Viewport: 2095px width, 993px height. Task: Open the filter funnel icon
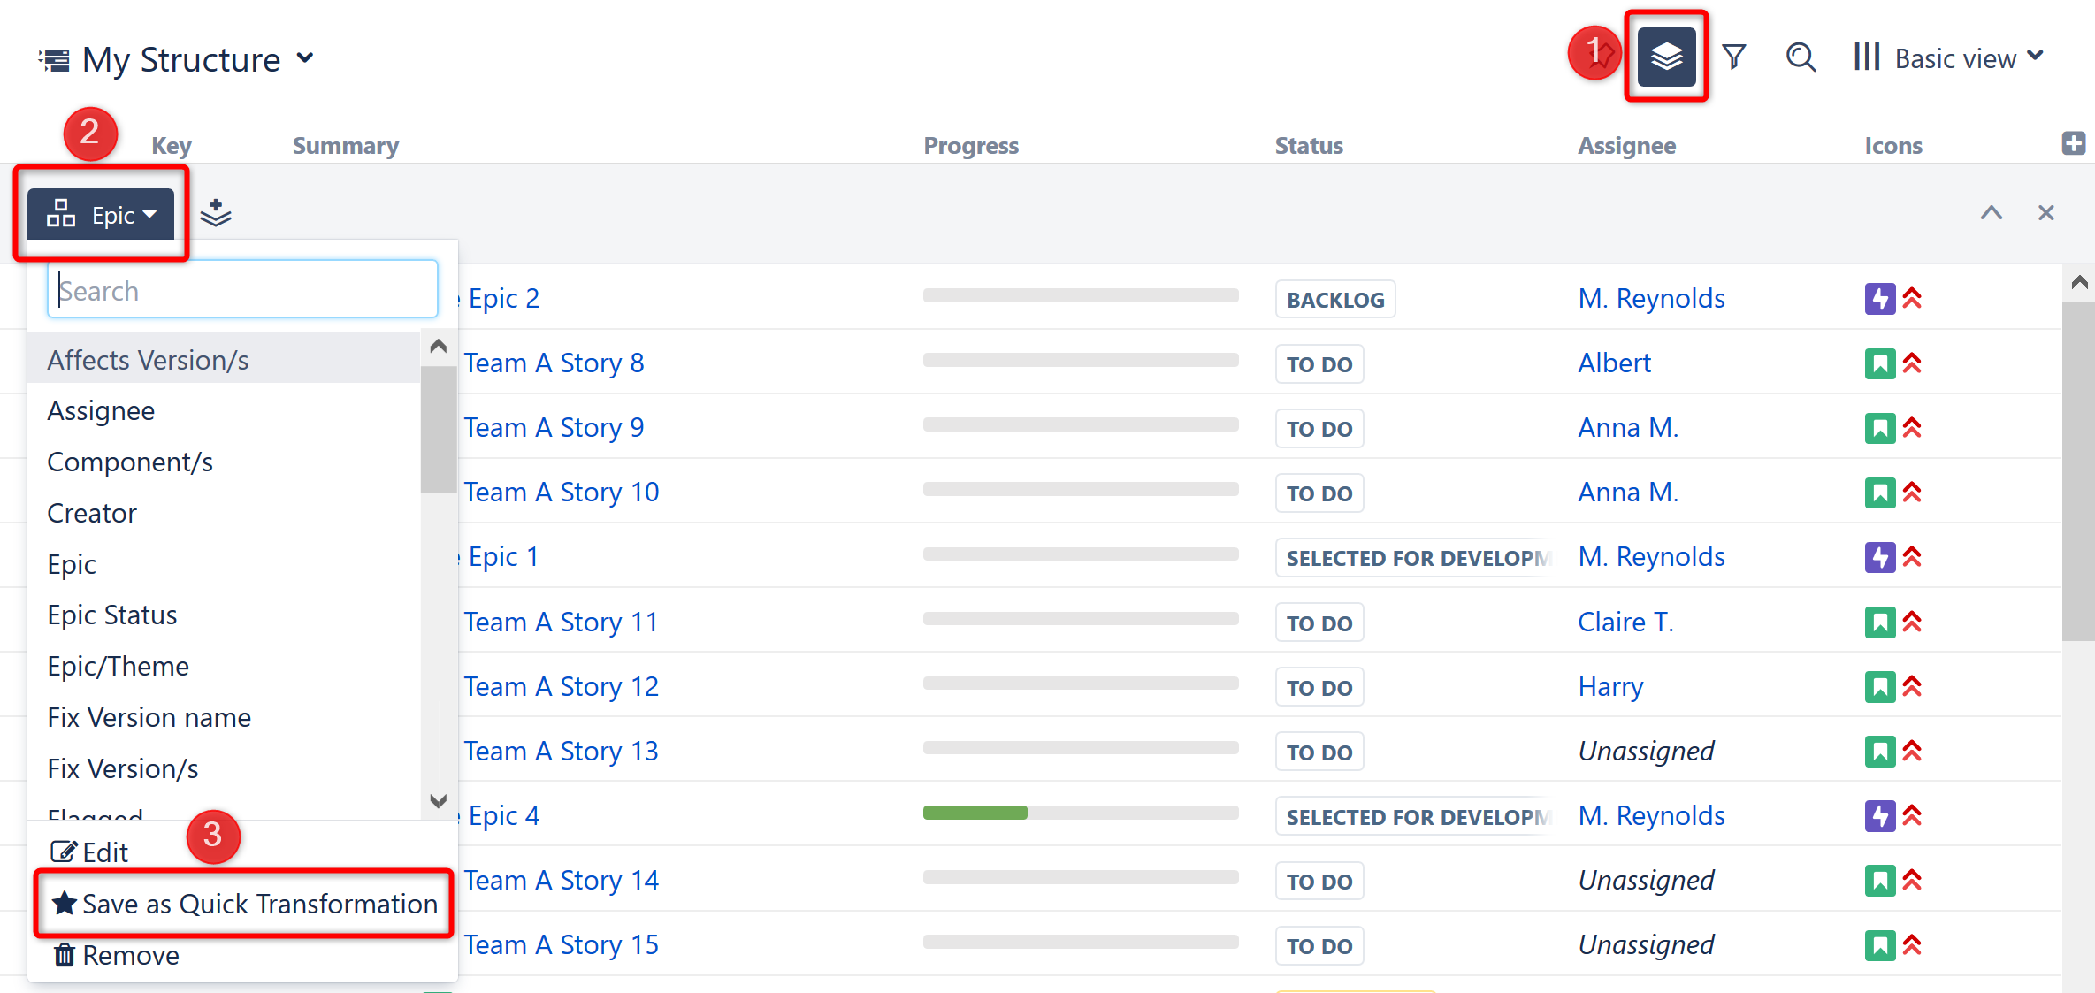pyautogui.click(x=1734, y=57)
